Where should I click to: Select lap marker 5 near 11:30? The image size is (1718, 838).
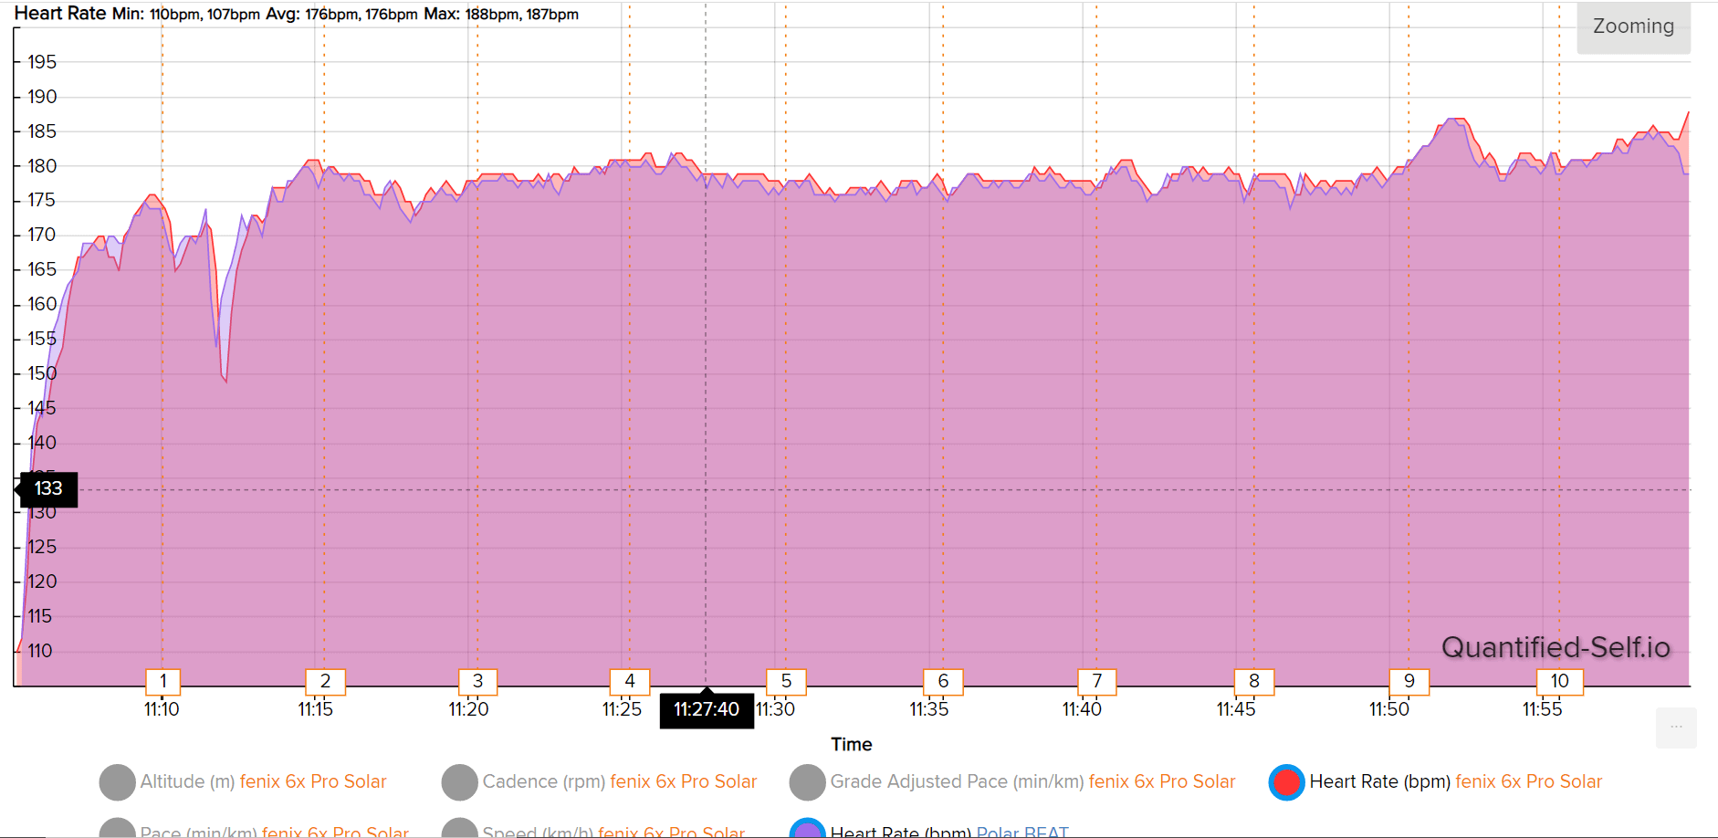786,681
